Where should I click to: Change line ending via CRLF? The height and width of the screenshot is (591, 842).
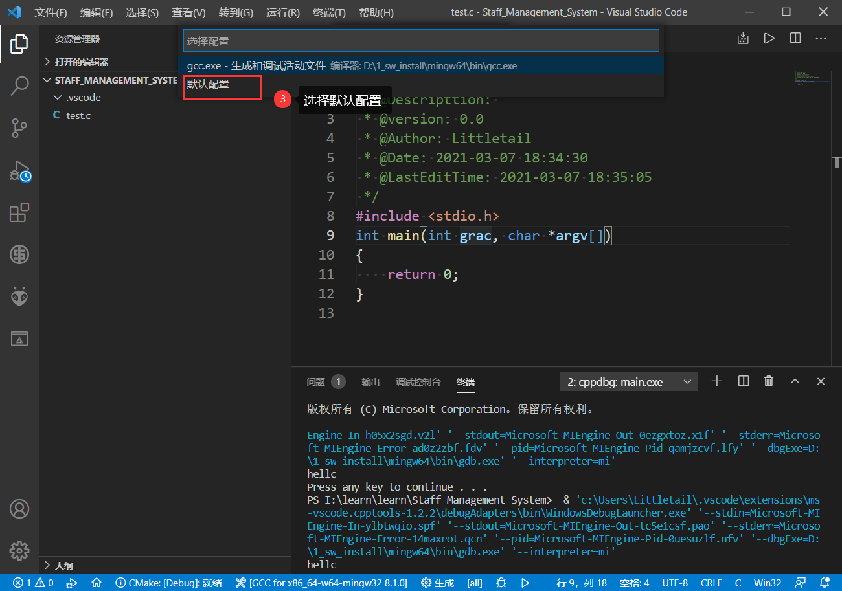[x=711, y=583]
